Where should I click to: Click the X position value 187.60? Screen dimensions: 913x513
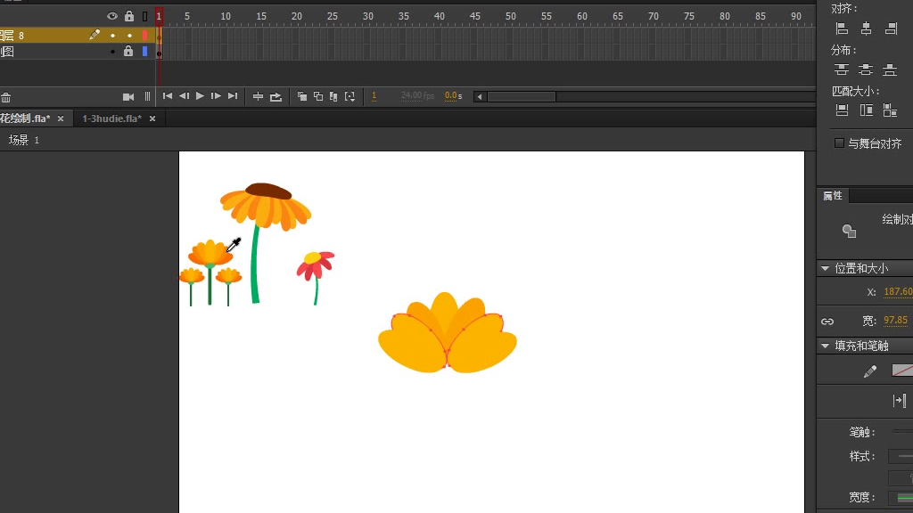pyautogui.click(x=898, y=292)
